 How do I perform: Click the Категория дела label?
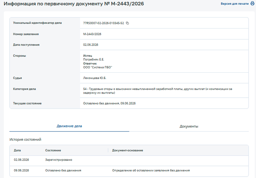coord(25,89)
